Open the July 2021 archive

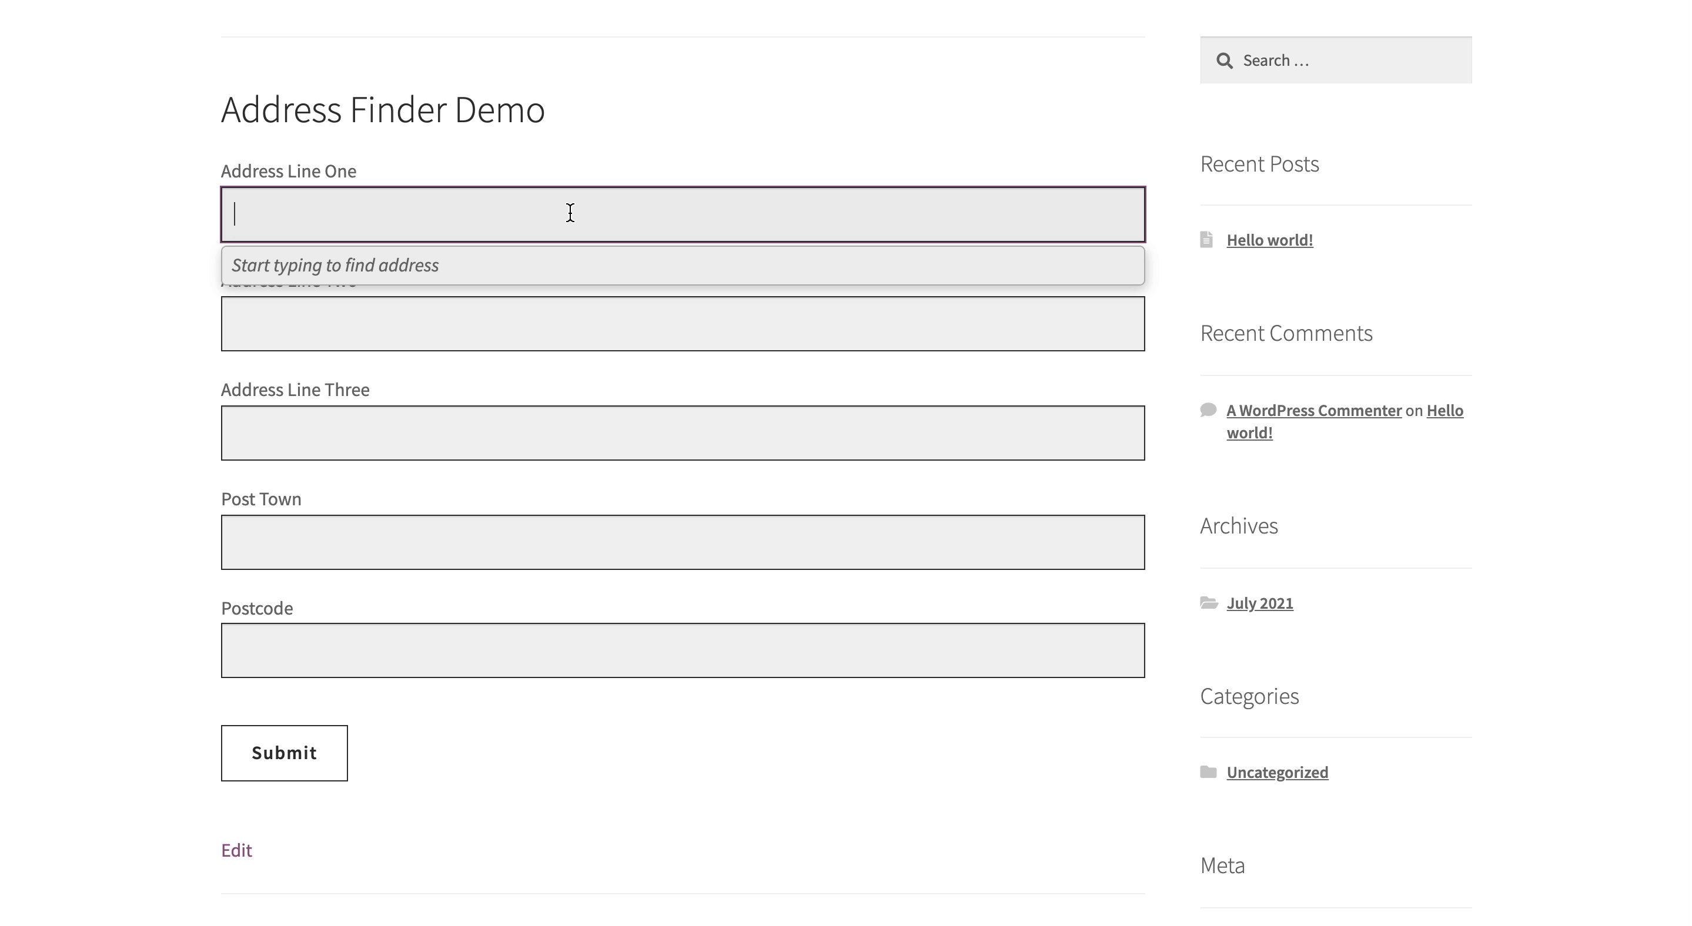[1260, 602]
